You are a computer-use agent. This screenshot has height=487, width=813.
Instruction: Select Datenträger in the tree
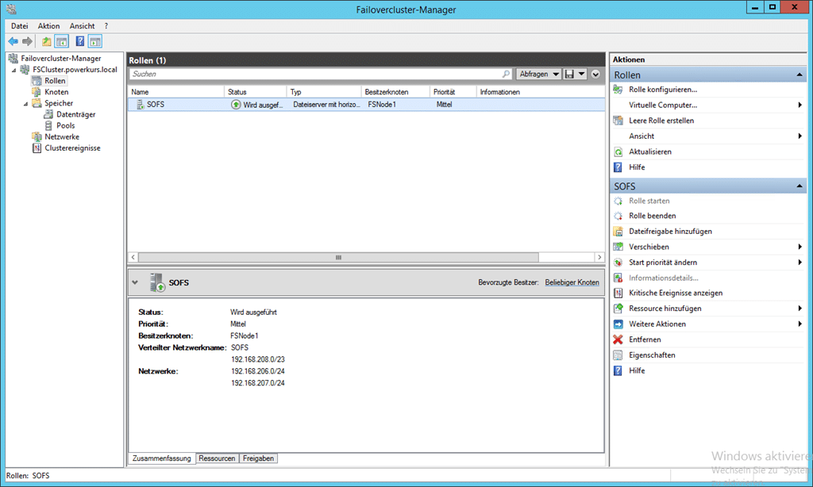pos(75,114)
